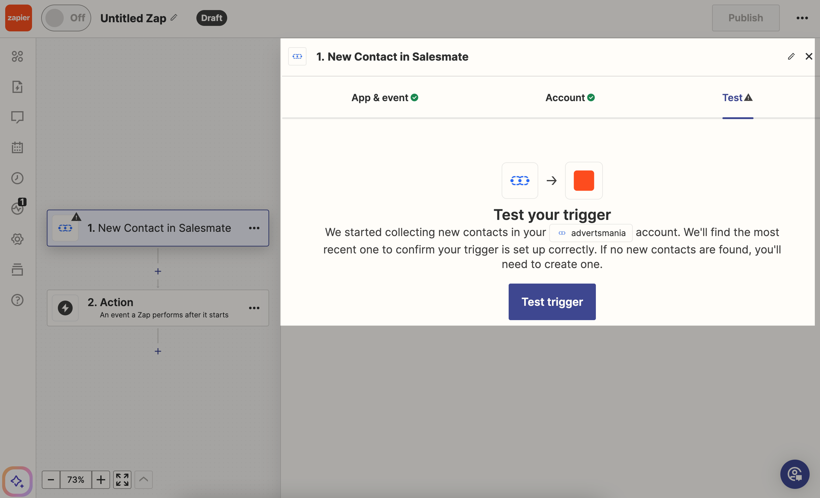Open the top-right more options menu
820x498 pixels.
802,18
